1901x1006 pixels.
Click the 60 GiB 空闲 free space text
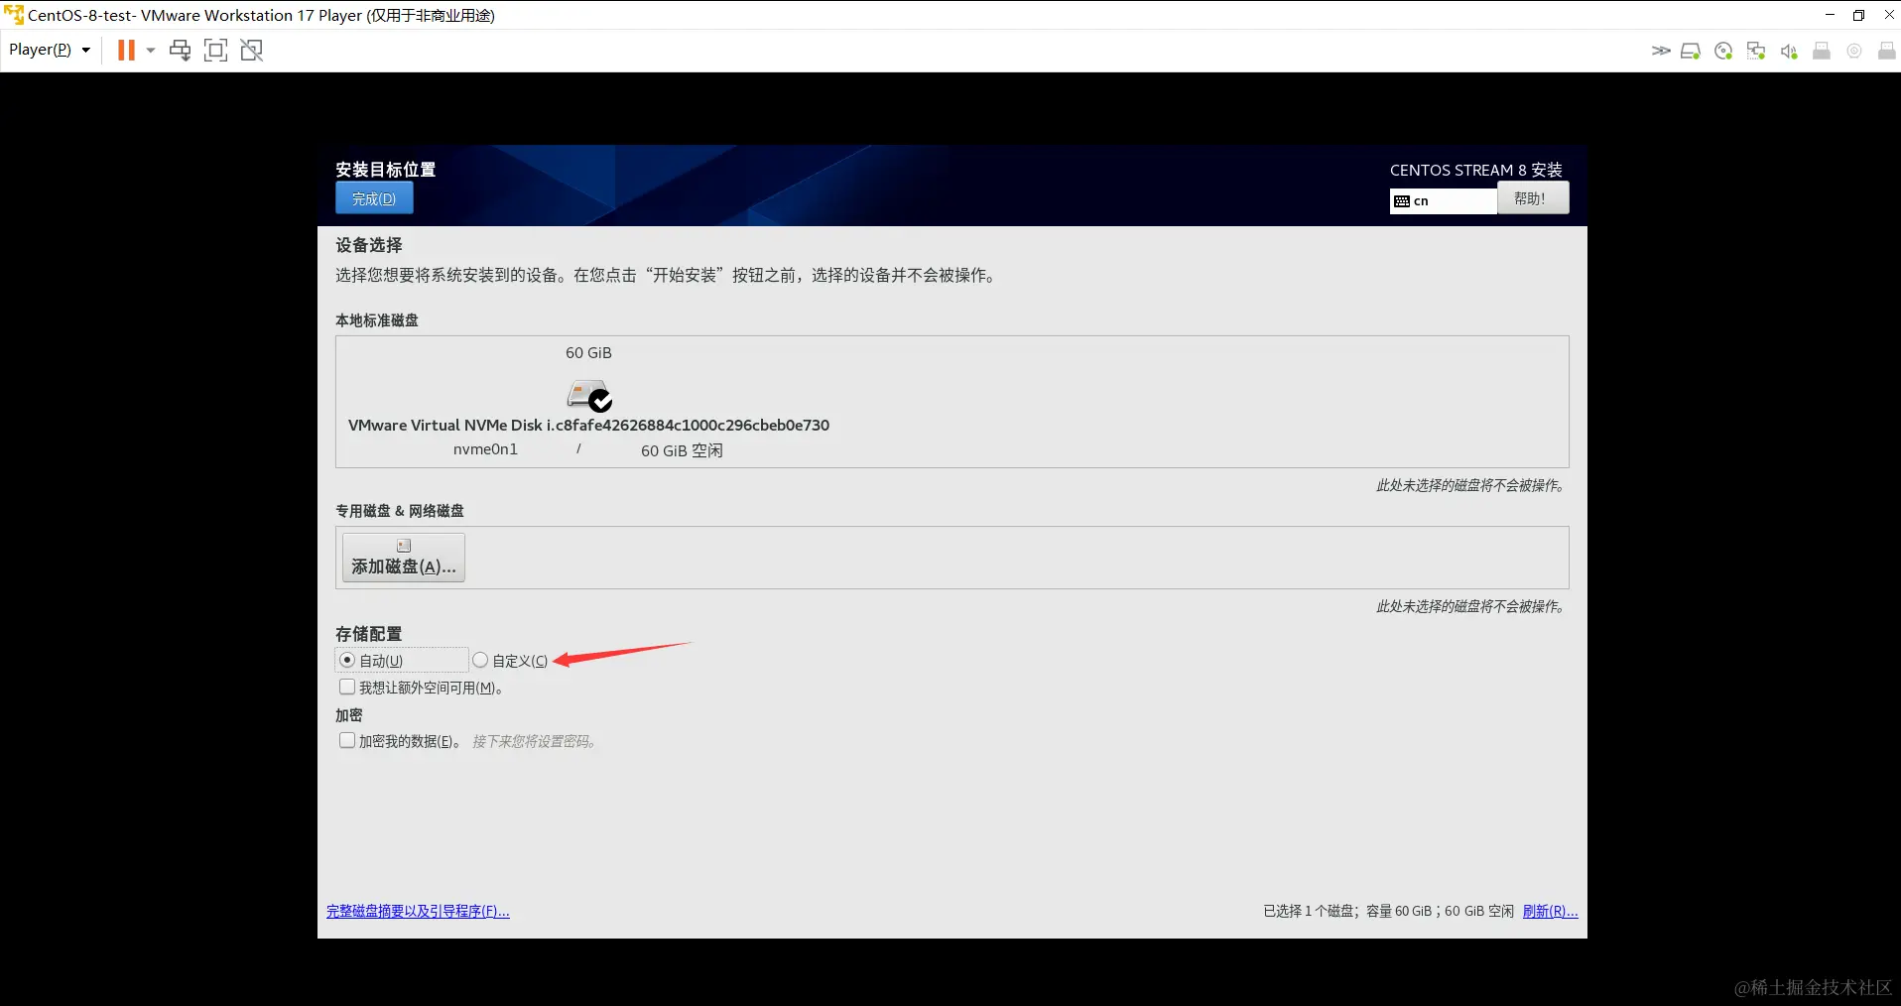pos(682,450)
